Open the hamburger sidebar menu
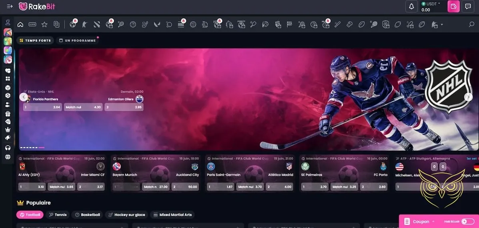Viewport: 479px width, 228px height. click(x=10, y=6)
